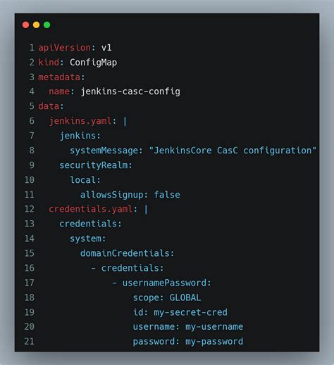Click line number 21 in the gutter
Screen dimensions: 334x365
point(29,341)
